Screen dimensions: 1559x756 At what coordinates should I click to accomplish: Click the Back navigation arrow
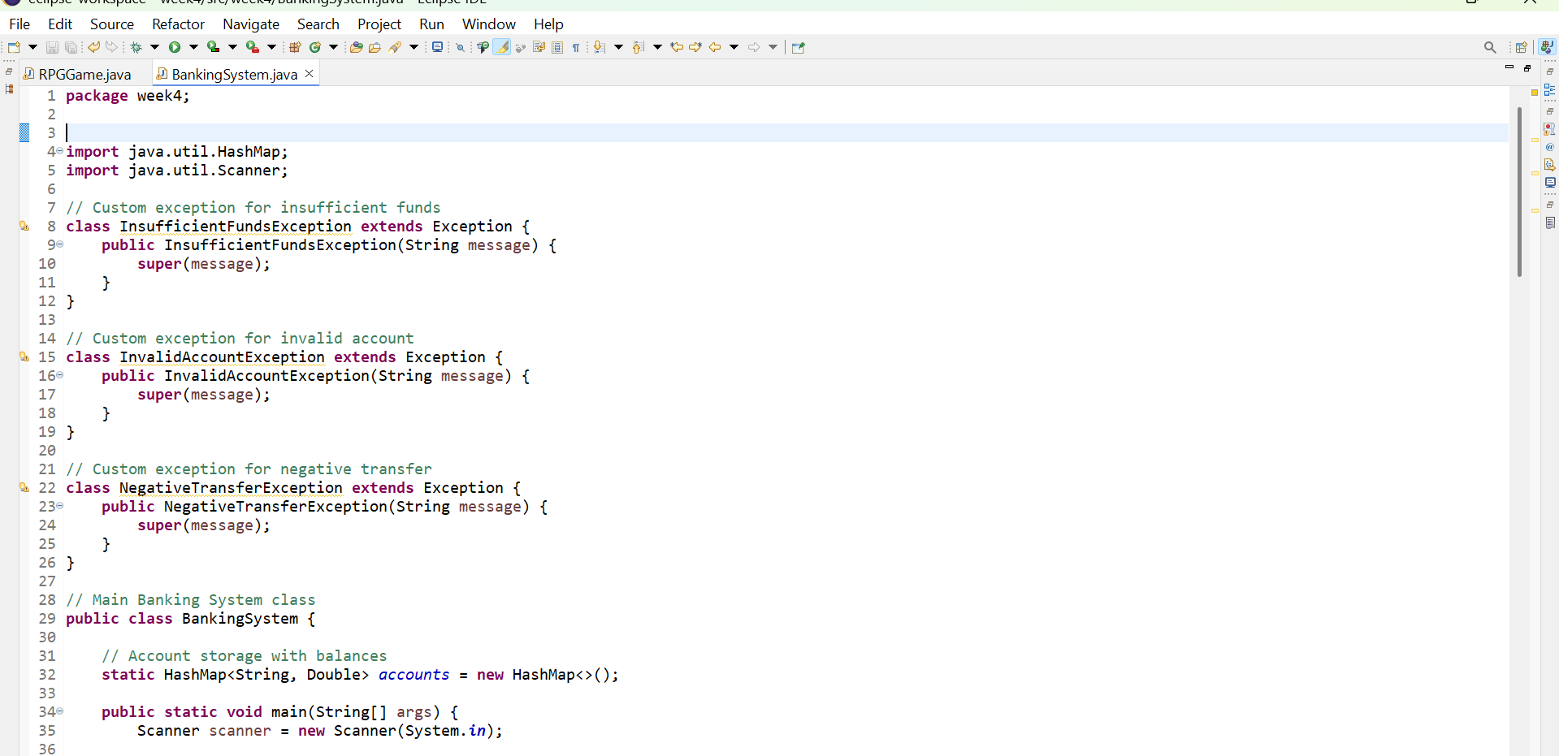click(x=715, y=48)
